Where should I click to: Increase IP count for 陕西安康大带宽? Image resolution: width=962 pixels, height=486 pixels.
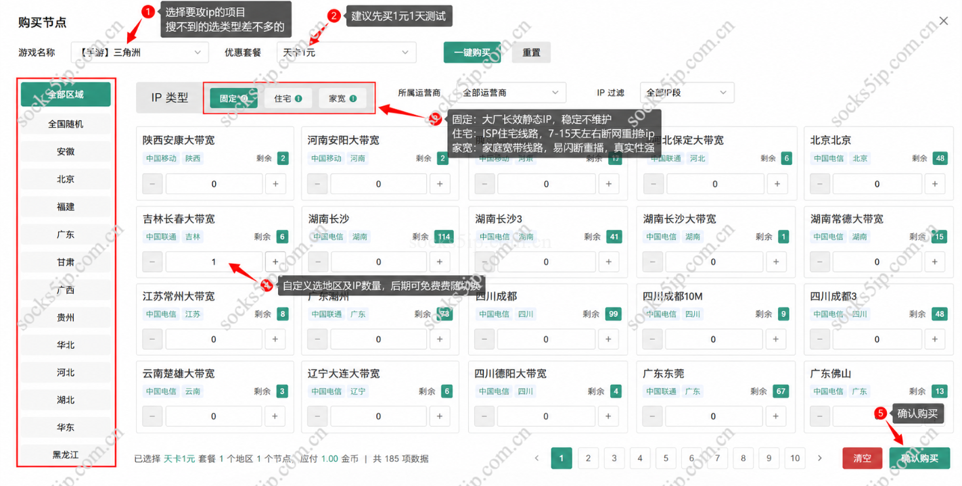coord(275,184)
